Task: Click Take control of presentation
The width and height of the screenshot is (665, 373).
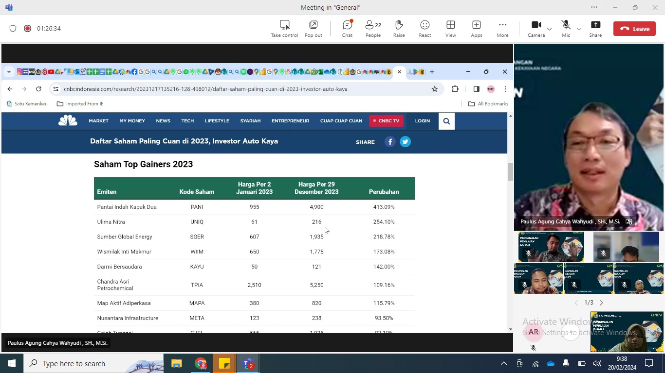Action: tap(284, 29)
